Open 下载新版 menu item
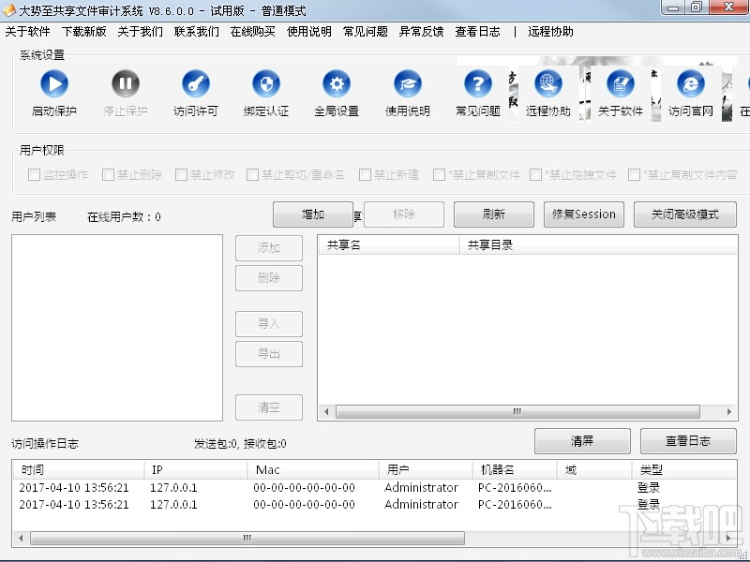This screenshot has height=562, width=750. click(x=84, y=32)
